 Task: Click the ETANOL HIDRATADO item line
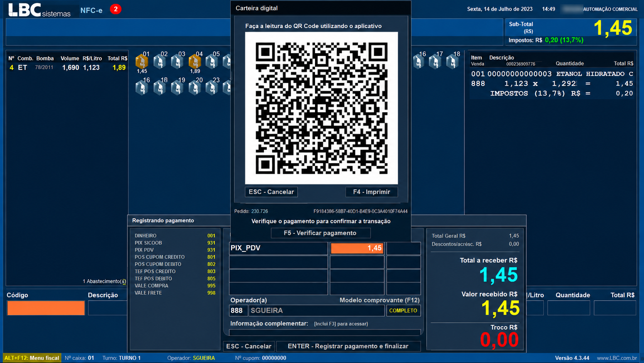point(552,74)
